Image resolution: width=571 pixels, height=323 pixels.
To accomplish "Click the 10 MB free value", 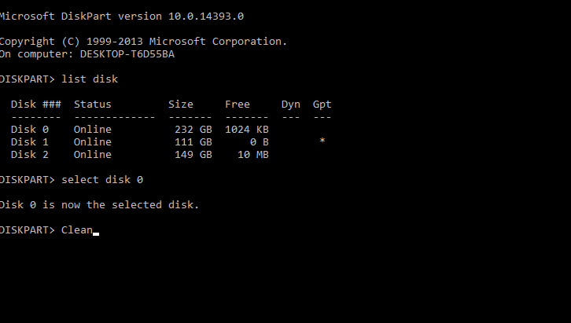I will point(253,155).
